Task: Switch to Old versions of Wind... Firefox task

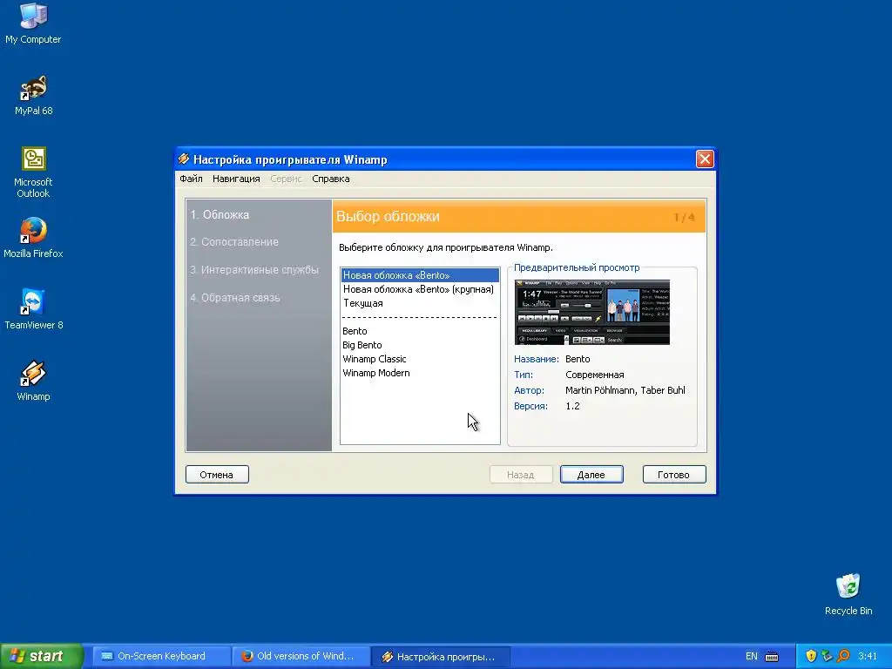Action: click(301, 656)
